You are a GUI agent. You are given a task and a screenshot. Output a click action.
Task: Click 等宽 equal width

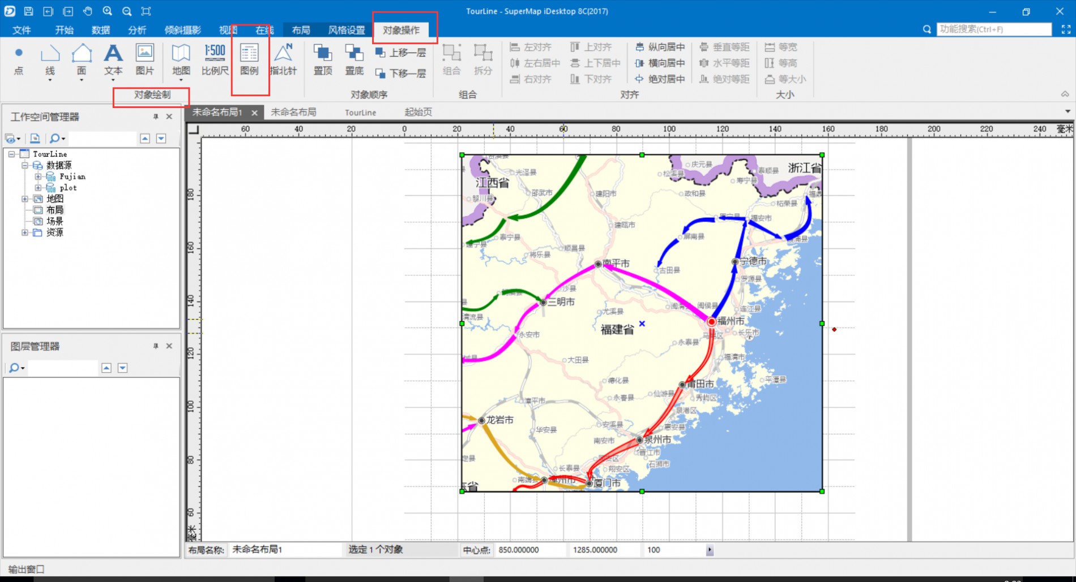point(781,47)
